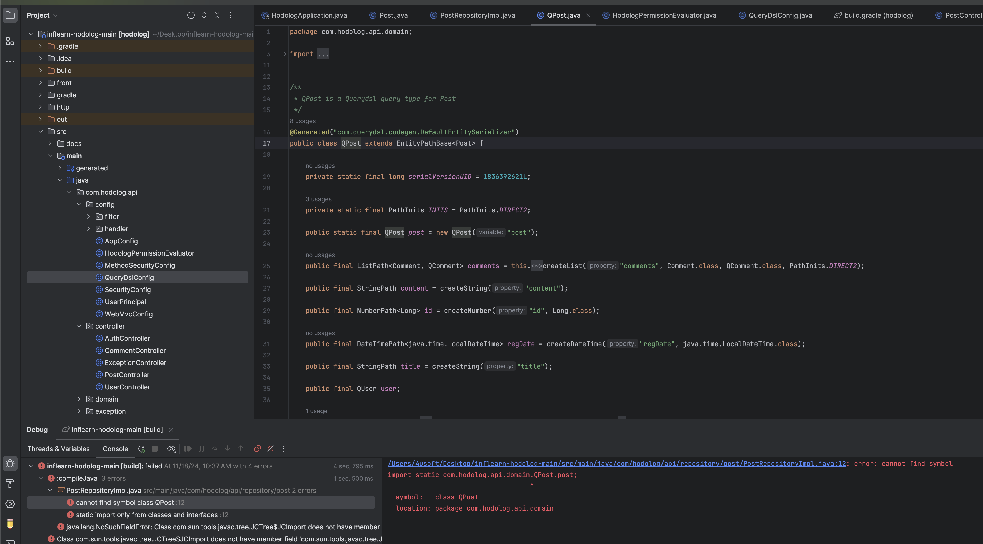The image size is (983, 544).
Task: Open HodologPermissionEvaluator.java tab
Action: (659, 15)
